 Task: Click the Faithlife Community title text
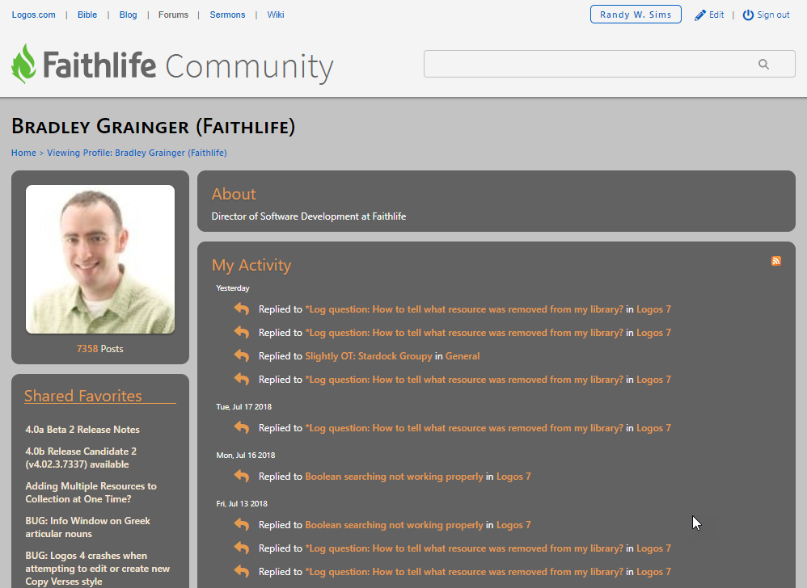[x=188, y=65]
